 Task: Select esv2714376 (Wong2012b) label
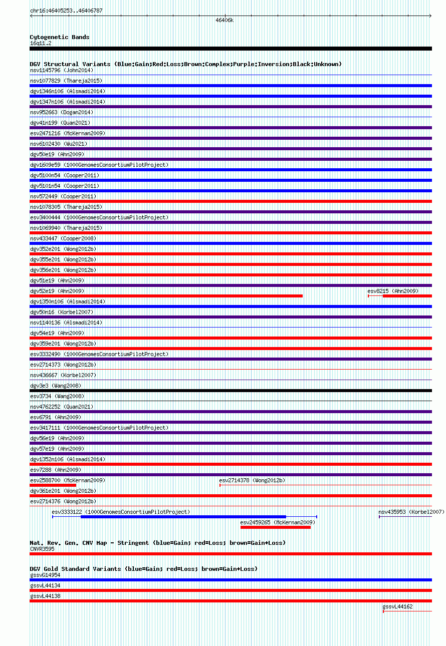[x=63, y=501]
